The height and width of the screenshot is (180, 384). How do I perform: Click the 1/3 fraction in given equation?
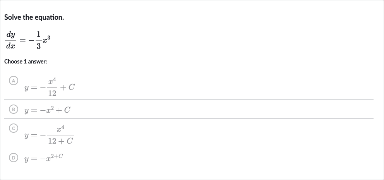(x=38, y=40)
